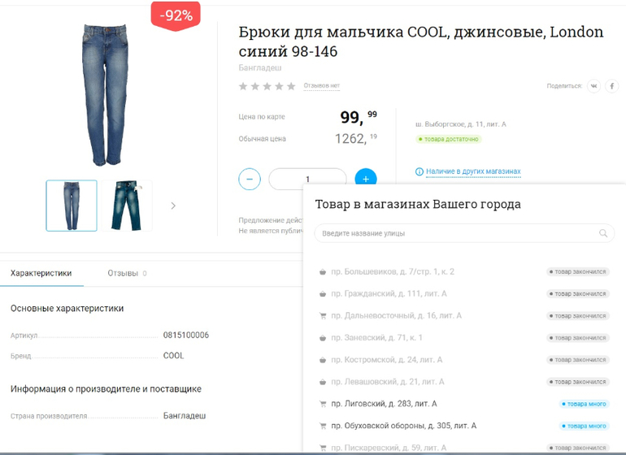
Task: Click the info icon beside Наличие в других магазинах
Action: coord(420,171)
